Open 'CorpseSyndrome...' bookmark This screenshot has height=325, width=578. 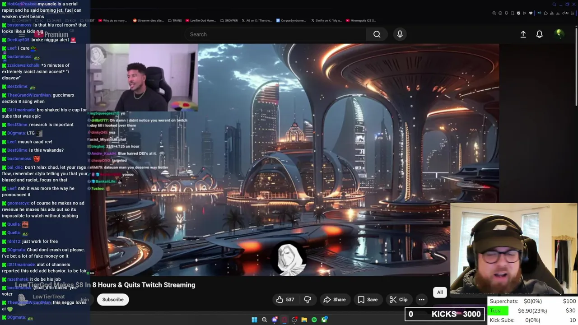coord(291,20)
